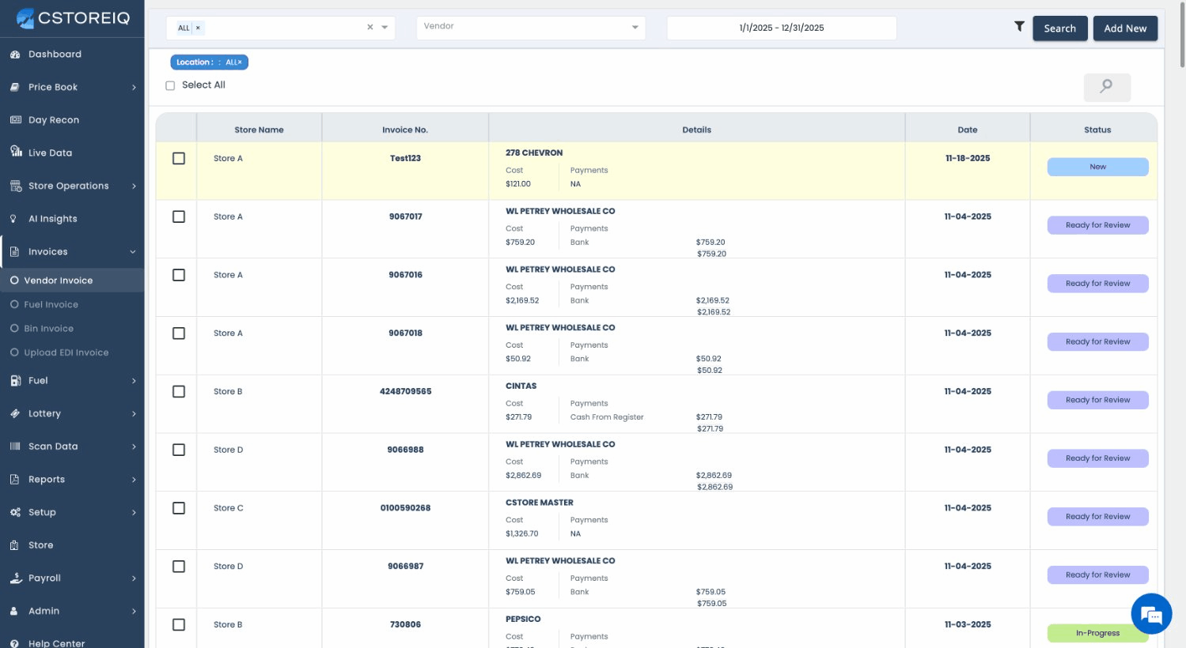Viewport: 1186px width, 648px height.
Task: Open the live chat bubble
Action: pyautogui.click(x=1151, y=613)
